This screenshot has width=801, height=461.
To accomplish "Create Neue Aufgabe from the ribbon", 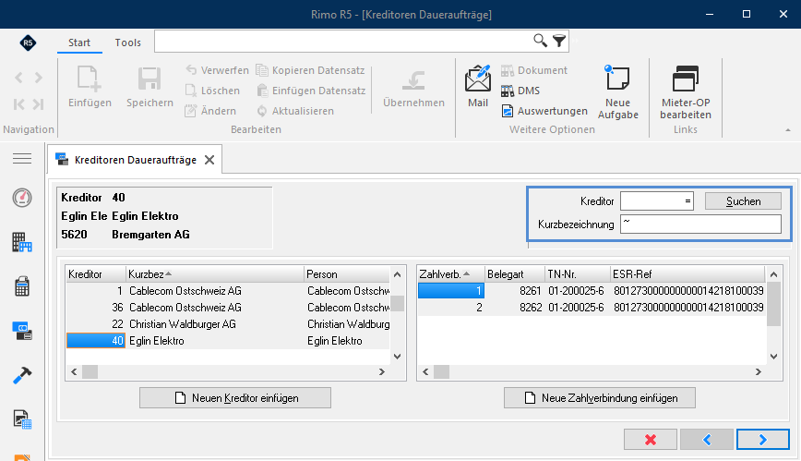I will (x=618, y=92).
